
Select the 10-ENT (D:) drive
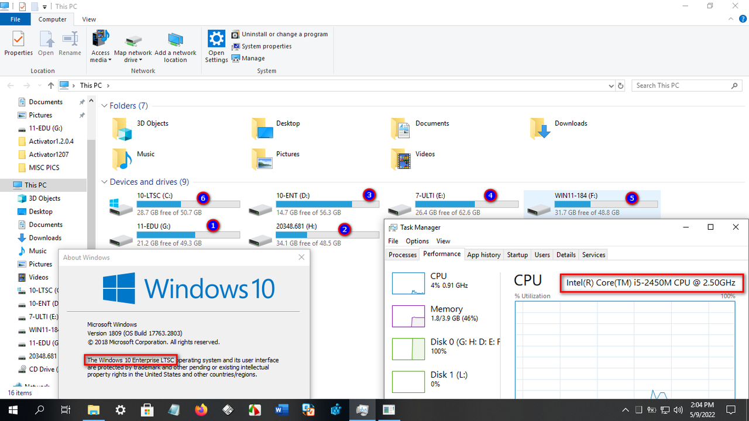pyautogui.click(x=314, y=204)
